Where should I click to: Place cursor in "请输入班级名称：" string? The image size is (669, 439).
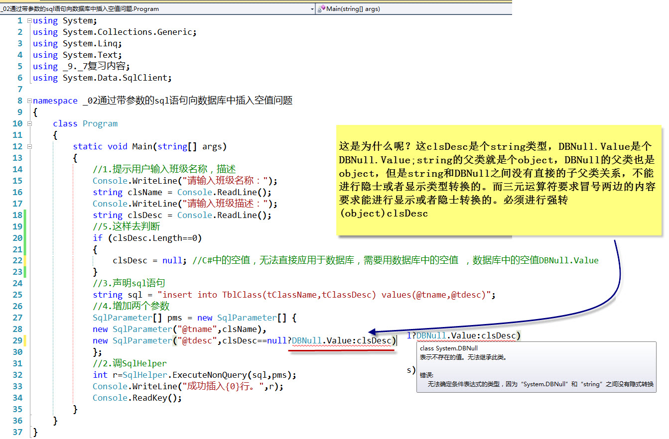click(225, 181)
